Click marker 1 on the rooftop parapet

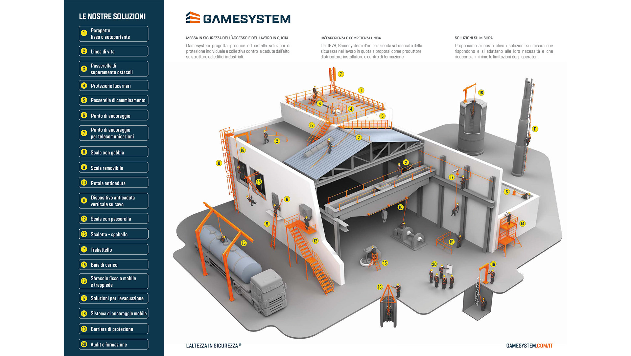tap(361, 90)
